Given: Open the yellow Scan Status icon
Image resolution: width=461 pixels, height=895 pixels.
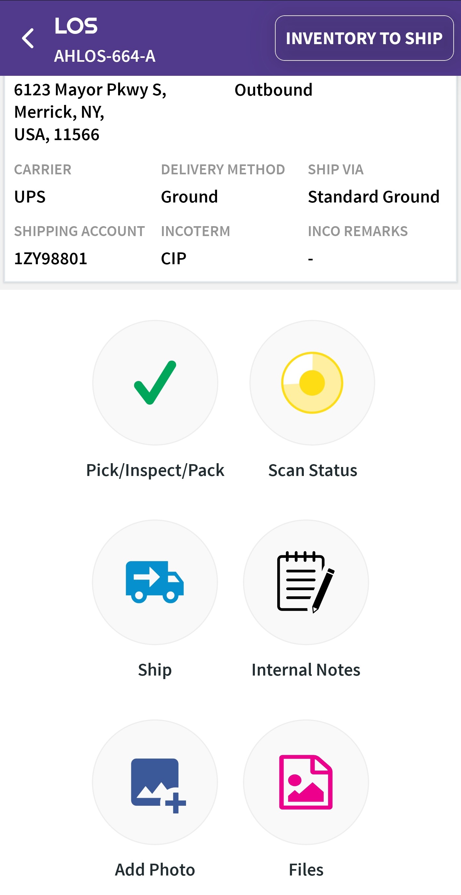Looking at the screenshot, I should coord(312,383).
